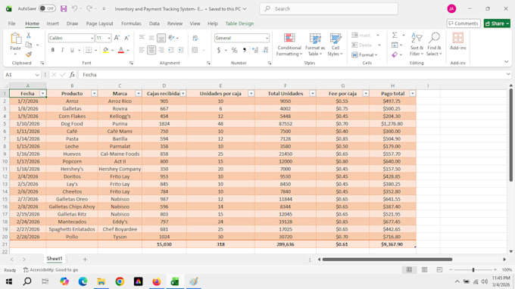Open Producto column filter dropdown

coord(94,94)
